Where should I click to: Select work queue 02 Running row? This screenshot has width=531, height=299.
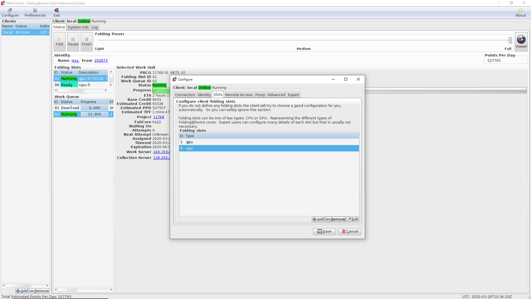(84, 114)
